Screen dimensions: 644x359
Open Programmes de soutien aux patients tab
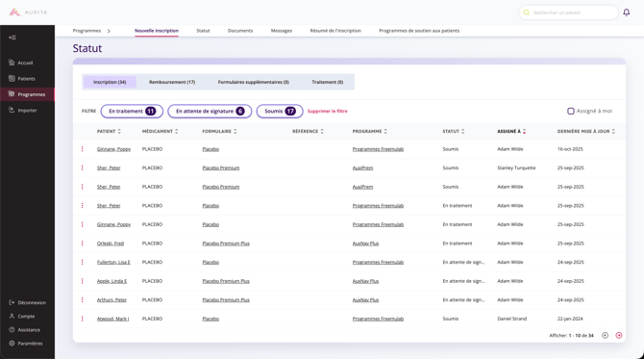419,31
